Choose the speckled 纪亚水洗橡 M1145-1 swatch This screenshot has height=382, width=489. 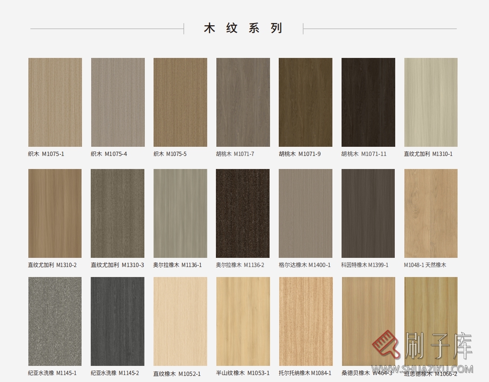(55, 321)
